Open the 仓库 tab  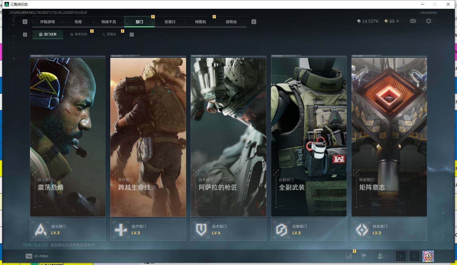coord(78,22)
